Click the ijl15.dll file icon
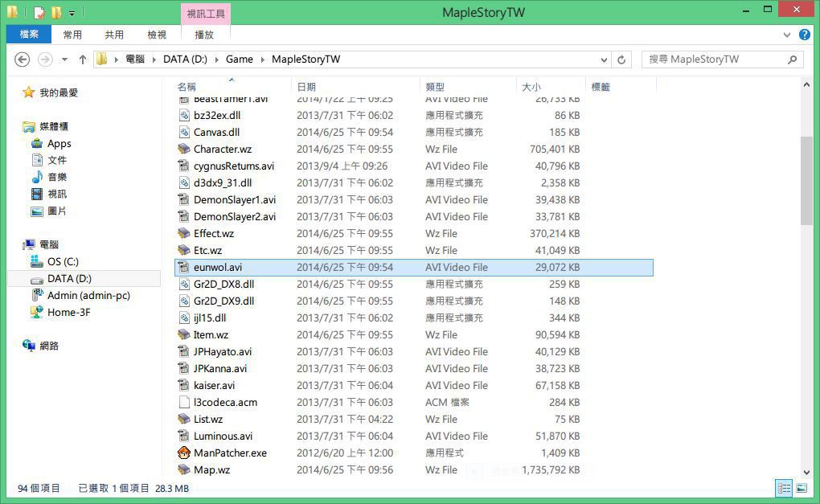 click(x=184, y=318)
